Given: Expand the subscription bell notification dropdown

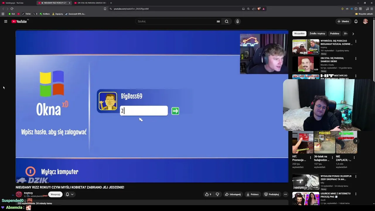Looking at the screenshot, I should [x=69, y=194].
